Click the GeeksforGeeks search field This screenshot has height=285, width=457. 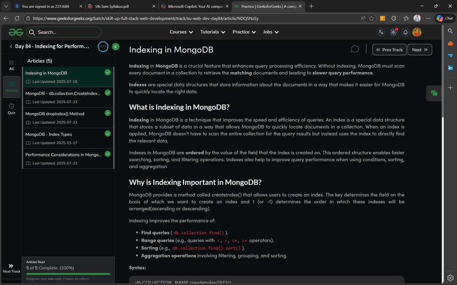64,32
